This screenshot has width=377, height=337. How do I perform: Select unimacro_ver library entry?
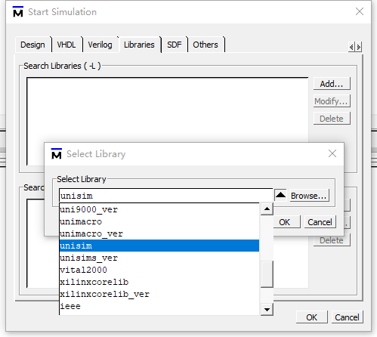(159, 233)
